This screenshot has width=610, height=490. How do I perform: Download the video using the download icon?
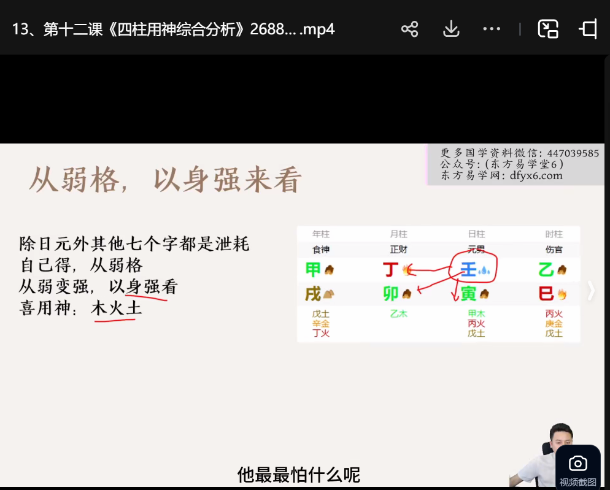click(451, 29)
